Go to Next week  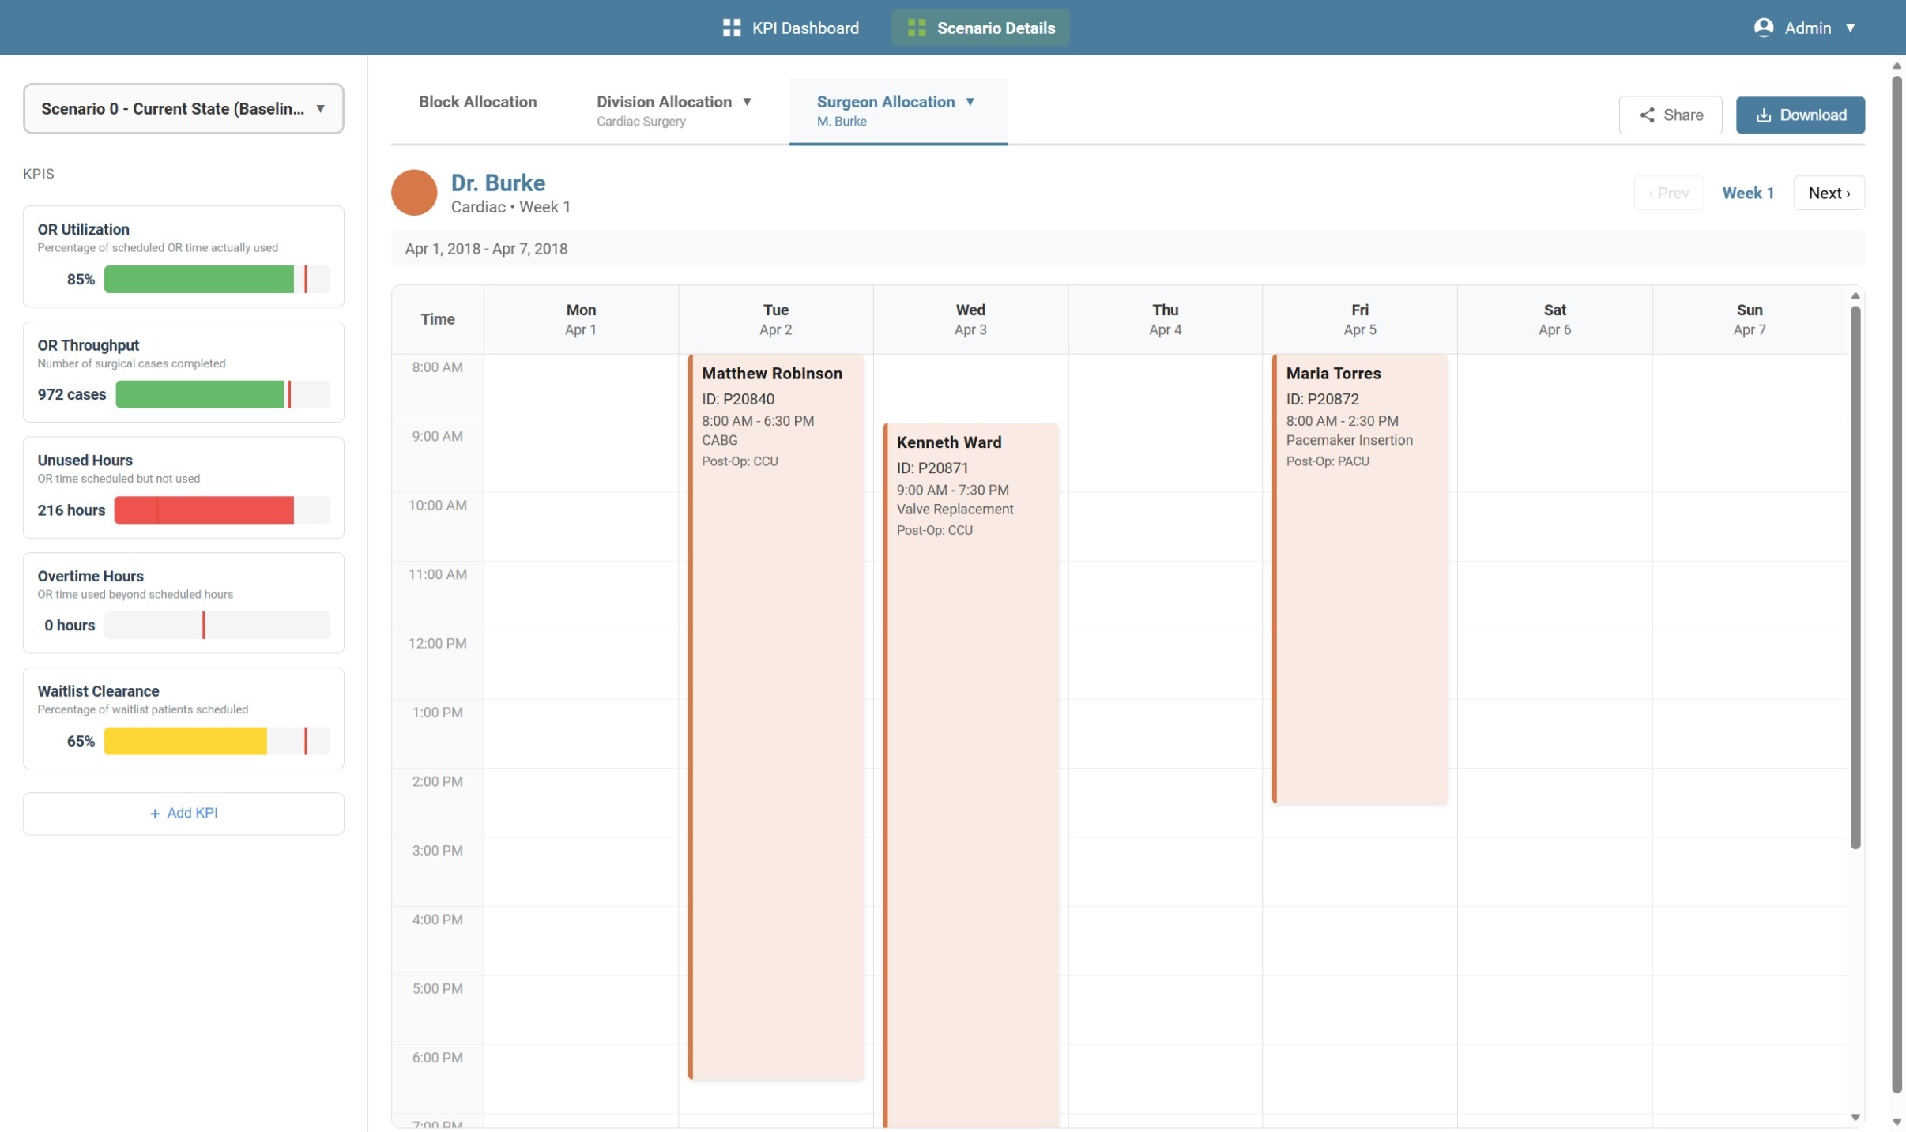pos(1829,193)
